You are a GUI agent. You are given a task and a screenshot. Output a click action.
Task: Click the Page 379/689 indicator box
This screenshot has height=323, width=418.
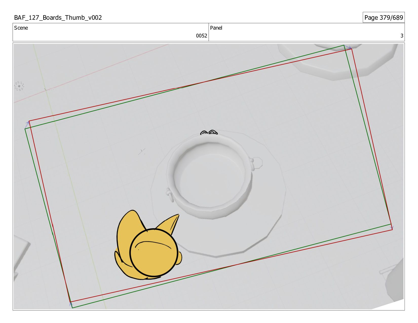pyautogui.click(x=384, y=17)
